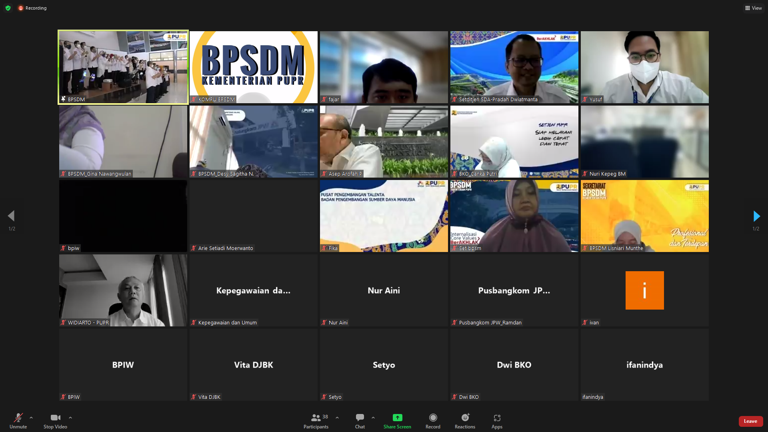
Task: Open the Participants panel
Action: tap(316, 421)
